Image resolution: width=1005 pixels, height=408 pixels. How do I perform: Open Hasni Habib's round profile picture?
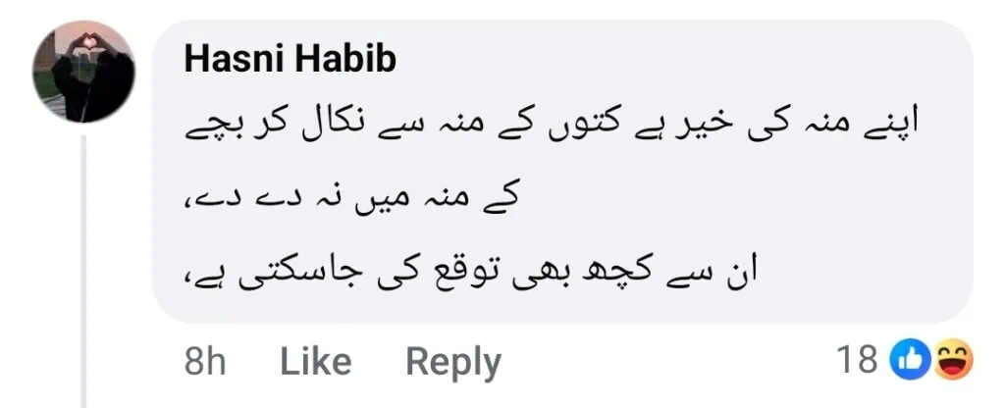pos(84,72)
